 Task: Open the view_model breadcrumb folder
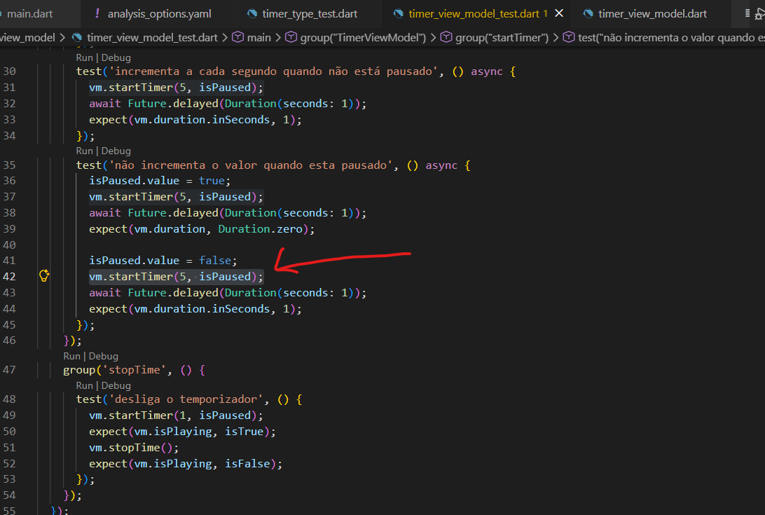tap(27, 38)
